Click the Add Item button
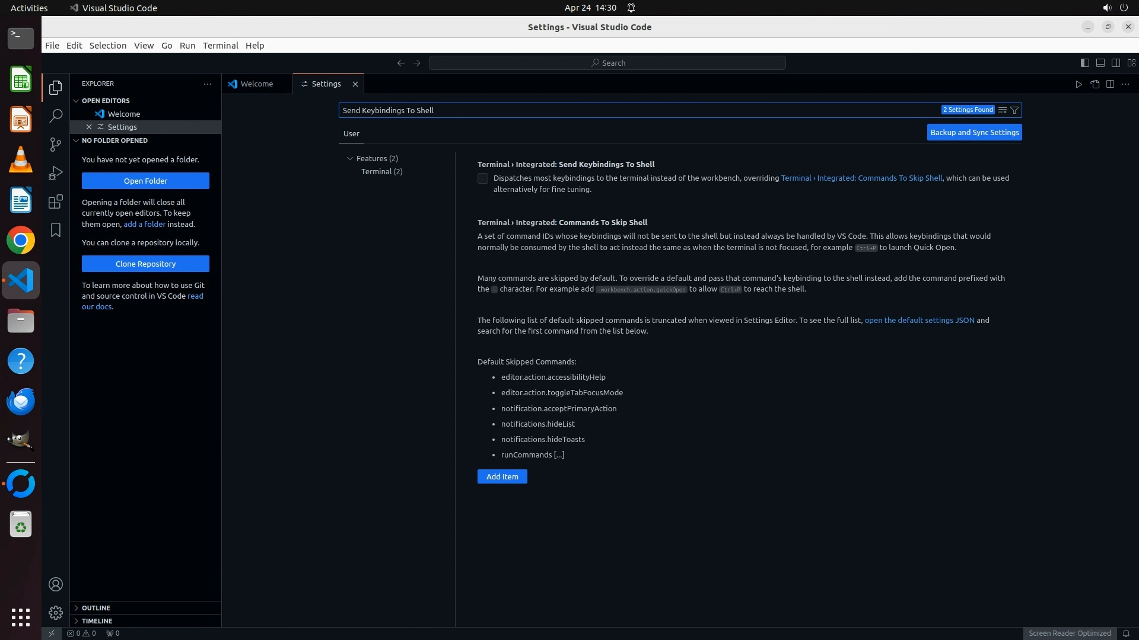The image size is (1139, 640). [x=502, y=476]
